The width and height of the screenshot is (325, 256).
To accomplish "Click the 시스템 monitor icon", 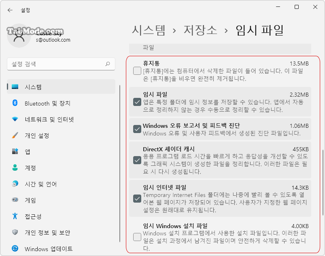I will coord(15,87).
